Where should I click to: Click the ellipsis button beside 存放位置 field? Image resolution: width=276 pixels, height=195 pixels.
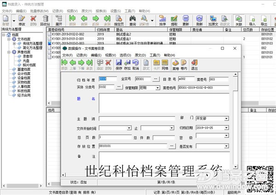[172, 146]
